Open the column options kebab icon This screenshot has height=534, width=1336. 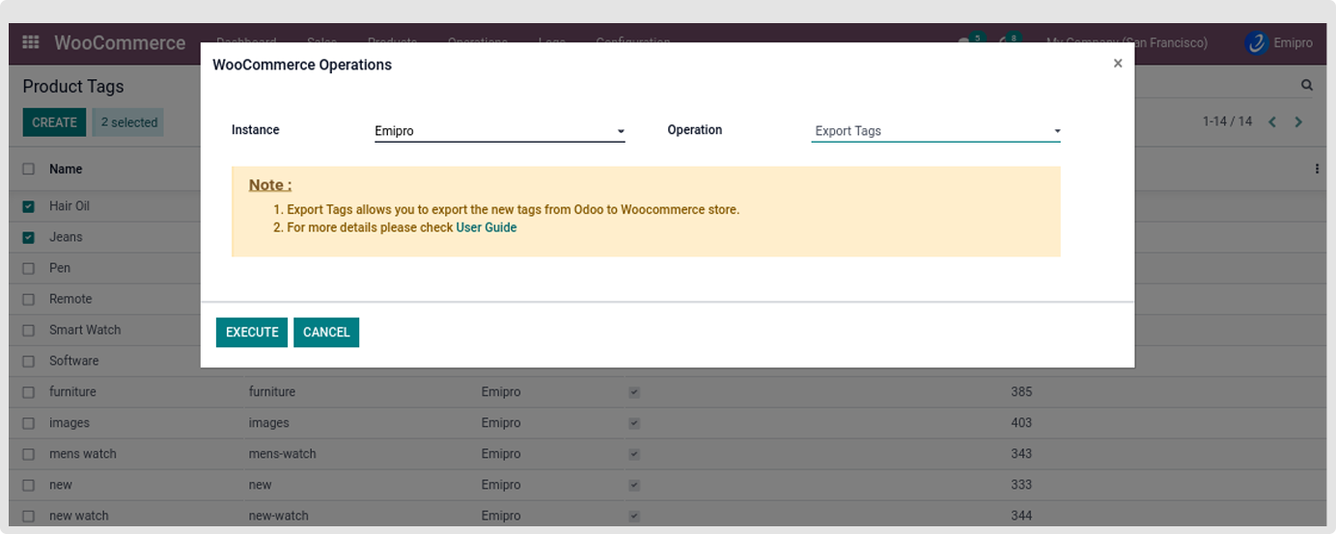[1317, 169]
